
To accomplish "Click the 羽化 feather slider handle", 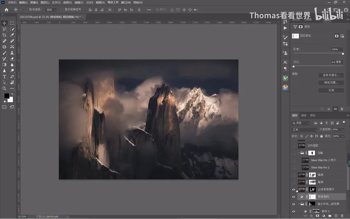I will point(293,66).
